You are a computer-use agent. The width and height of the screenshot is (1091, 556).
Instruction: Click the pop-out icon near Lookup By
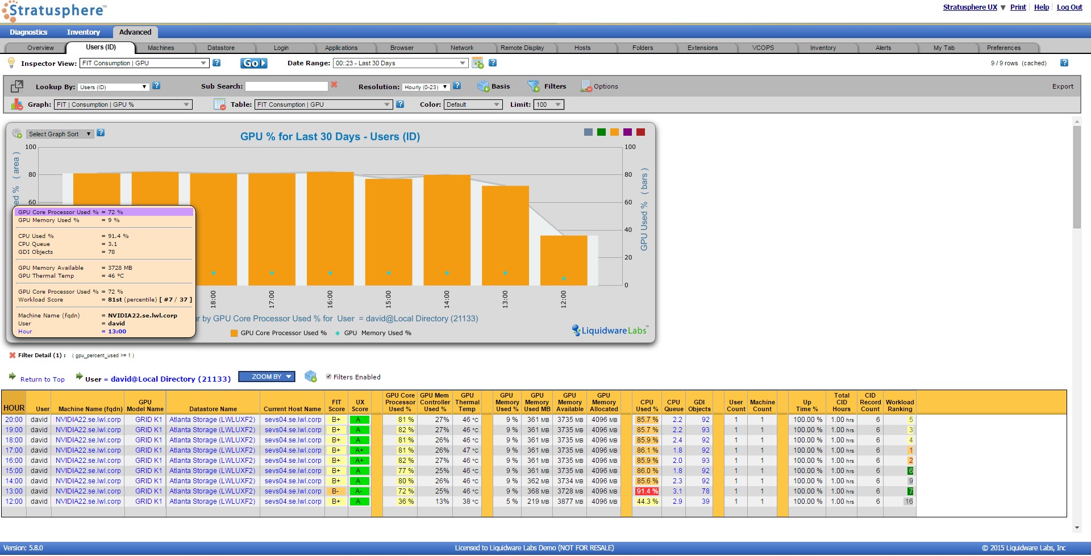coord(16,85)
